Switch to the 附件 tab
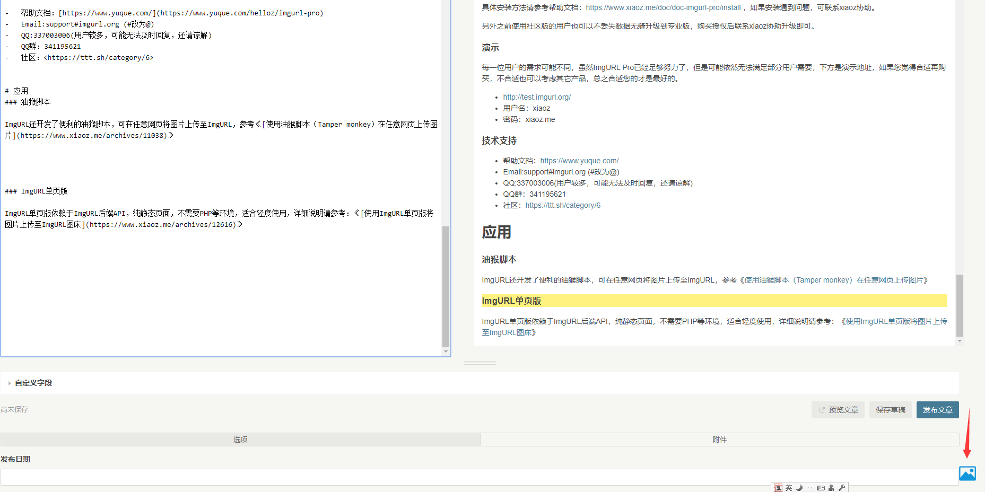The height and width of the screenshot is (492, 985). click(719, 440)
